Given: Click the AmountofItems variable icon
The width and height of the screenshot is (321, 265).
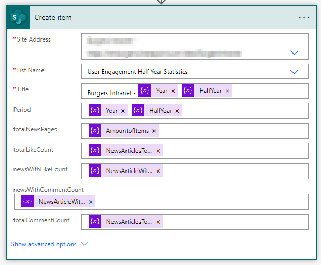Looking at the screenshot, I should [95, 130].
